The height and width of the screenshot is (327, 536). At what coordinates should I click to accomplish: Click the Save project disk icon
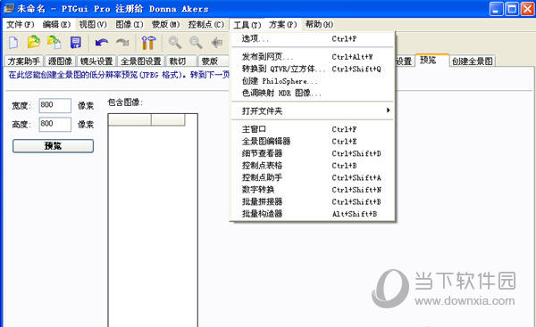point(76,43)
